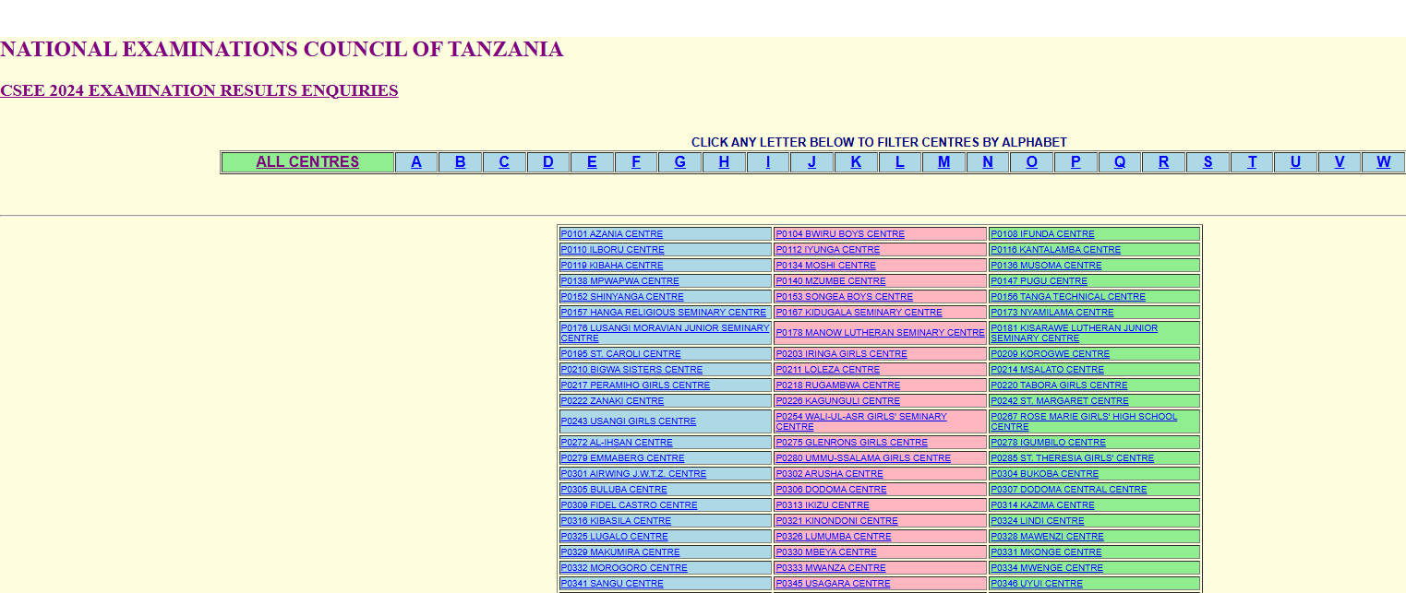
Task: Filter centres starting with letter W
Action: [x=1383, y=161]
